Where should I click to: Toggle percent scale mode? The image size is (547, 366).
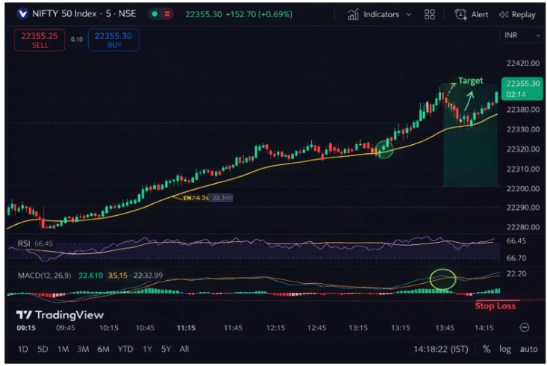[487, 349]
